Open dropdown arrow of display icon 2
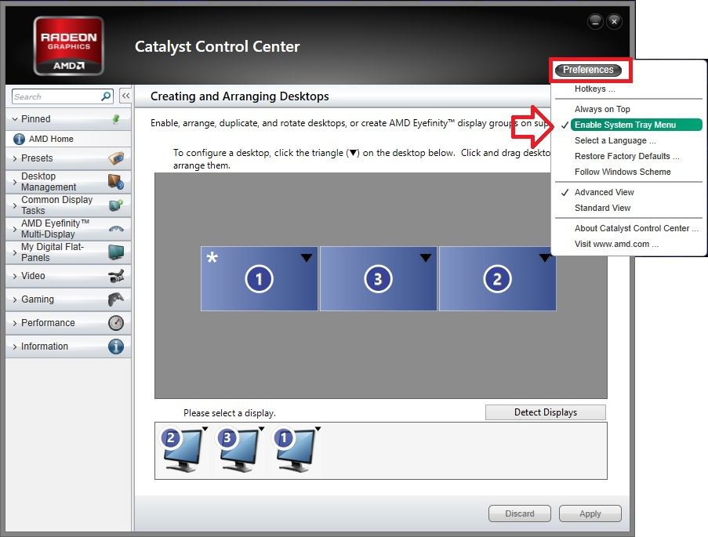Screen dimensions: 708x537 (205, 429)
